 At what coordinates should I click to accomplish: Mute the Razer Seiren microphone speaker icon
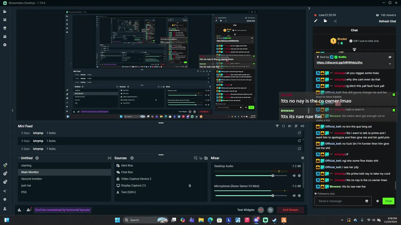[x=294, y=196]
